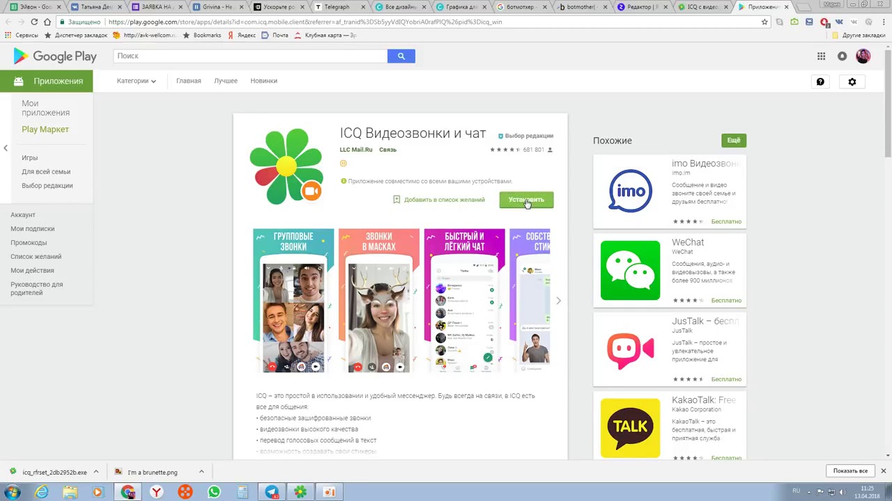This screenshot has height=501, width=892.
Task: Open Windows Start button
Action: point(12,492)
